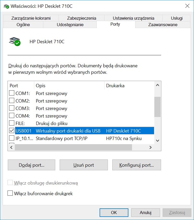
Task: Click the horizontal scrollbar thumb
Action: point(73,147)
